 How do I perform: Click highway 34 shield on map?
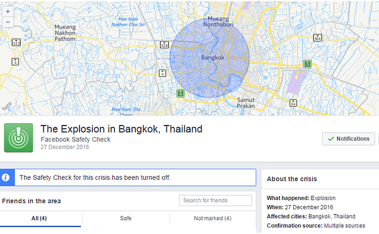[293, 103]
